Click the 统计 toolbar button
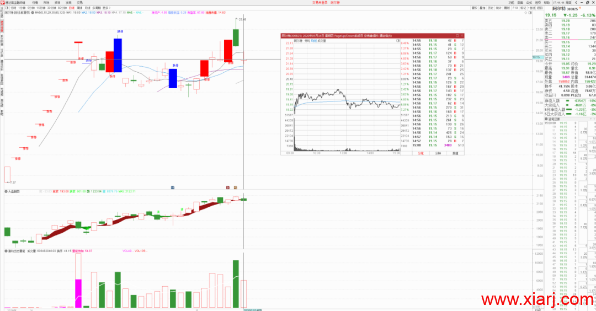This screenshot has height=311, width=596. tap(499, 8)
